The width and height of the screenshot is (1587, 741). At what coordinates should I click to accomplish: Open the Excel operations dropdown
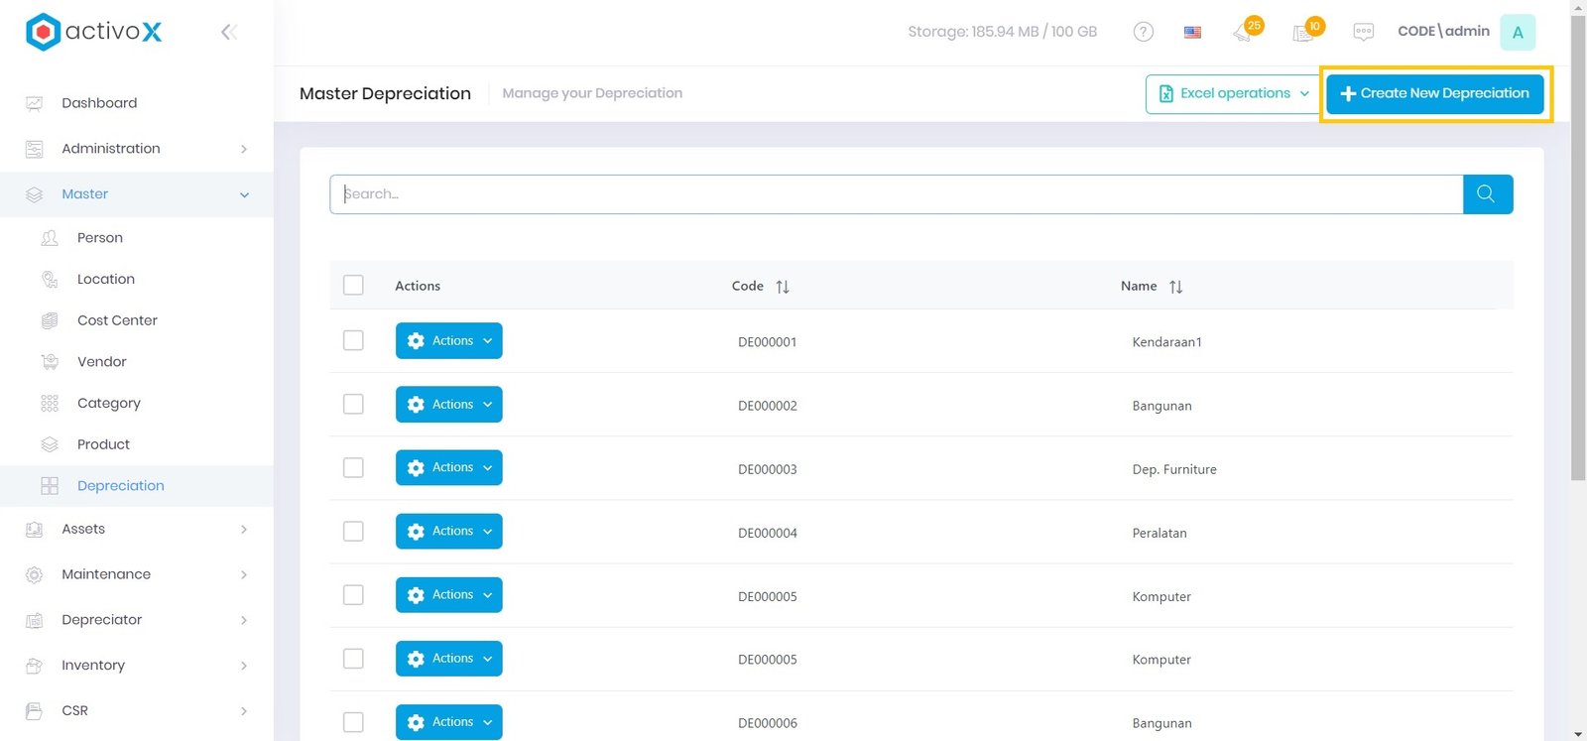point(1234,94)
